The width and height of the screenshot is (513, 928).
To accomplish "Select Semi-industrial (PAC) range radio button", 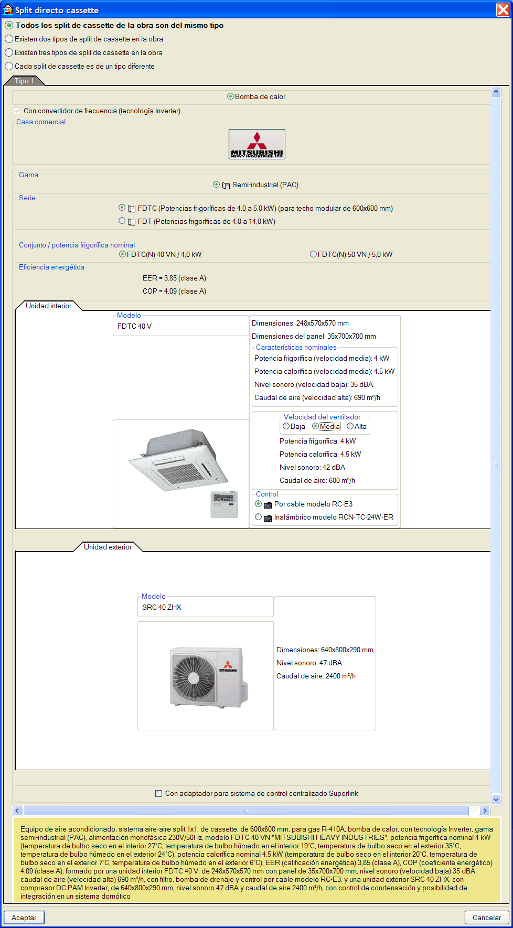I will (216, 185).
